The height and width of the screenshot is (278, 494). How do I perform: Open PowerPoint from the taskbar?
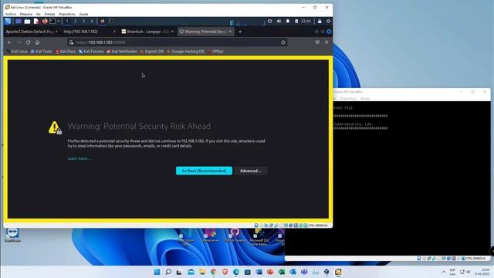pyautogui.click(x=270, y=272)
